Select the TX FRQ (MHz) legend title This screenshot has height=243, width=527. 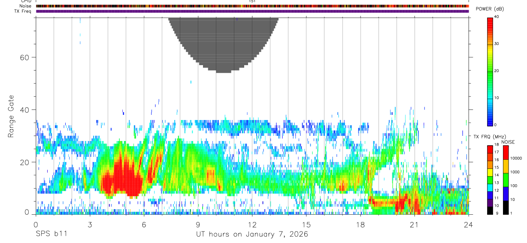pos(489,136)
